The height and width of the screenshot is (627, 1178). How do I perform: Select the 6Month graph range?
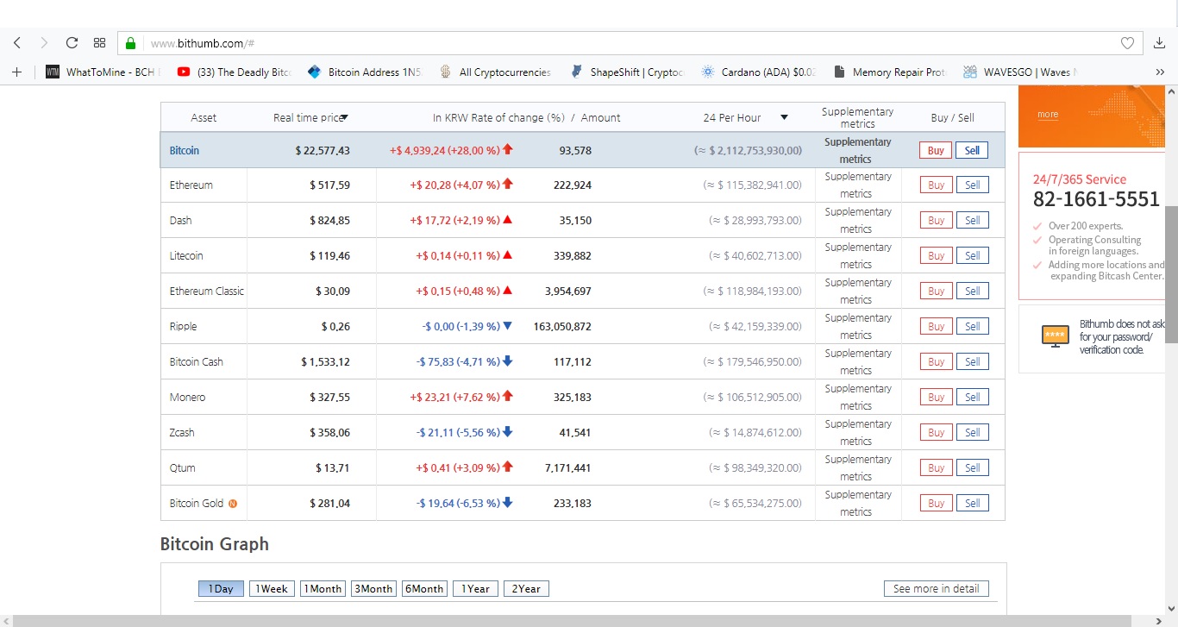[424, 589]
